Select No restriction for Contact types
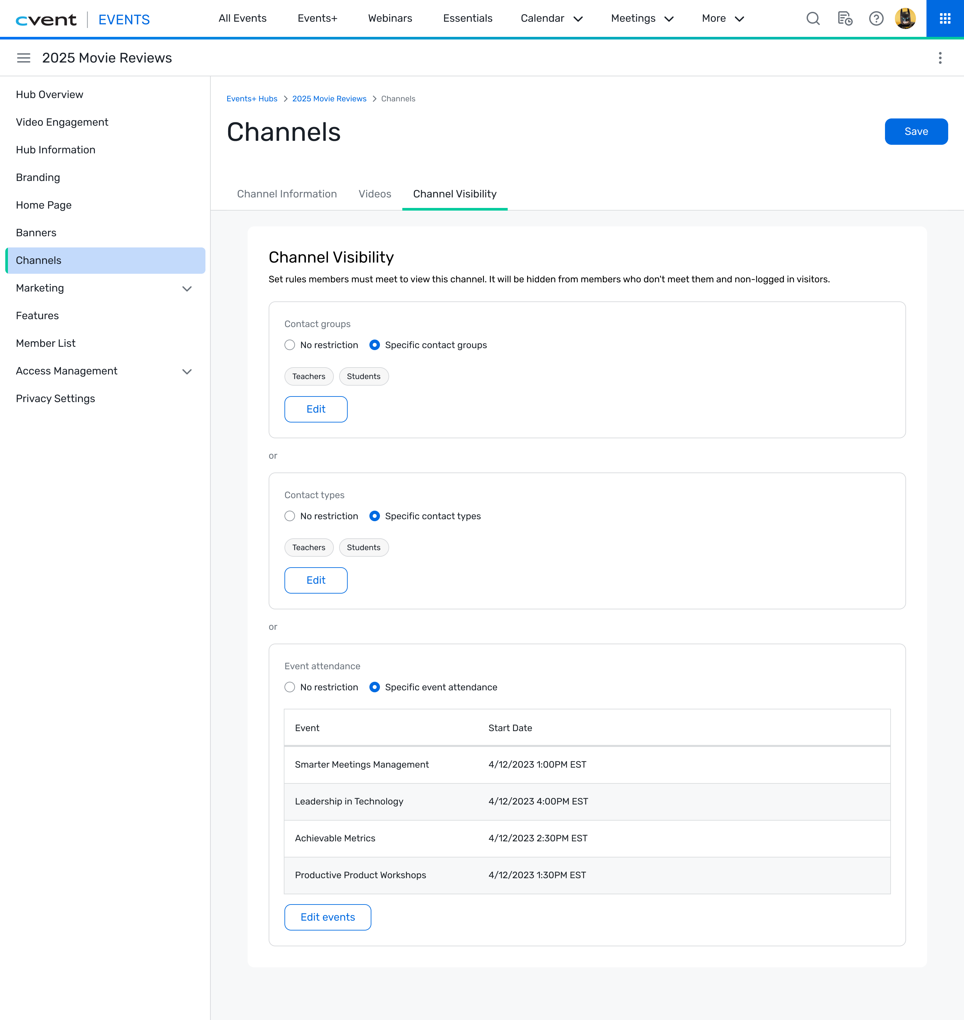This screenshot has width=964, height=1020. click(290, 516)
